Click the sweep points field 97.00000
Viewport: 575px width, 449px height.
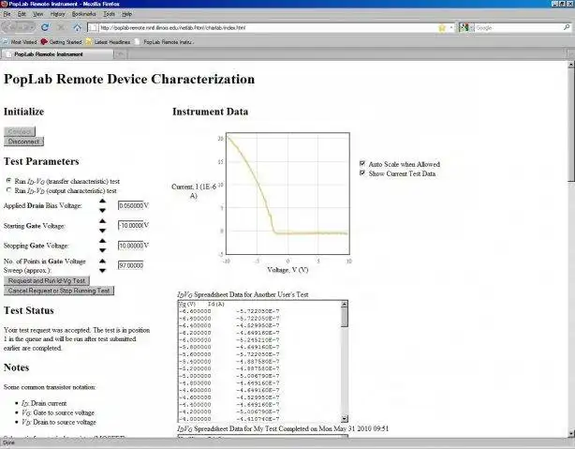tap(130, 265)
